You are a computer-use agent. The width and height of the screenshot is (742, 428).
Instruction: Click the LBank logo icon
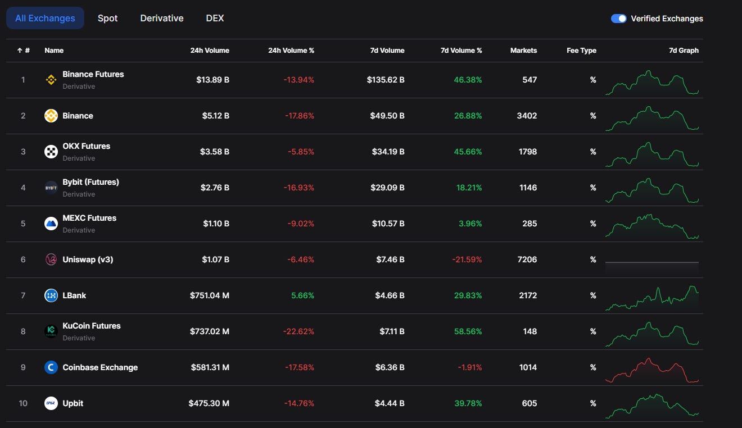tap(51, 295)
